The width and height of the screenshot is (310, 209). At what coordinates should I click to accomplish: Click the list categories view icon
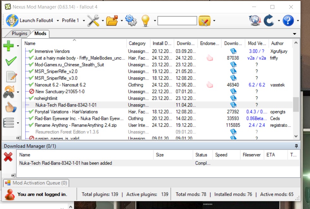click(9, 123)
